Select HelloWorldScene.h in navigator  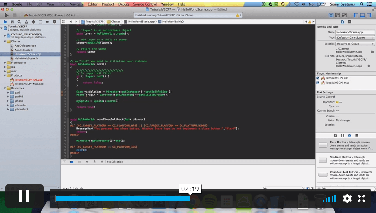click(x=26, y=59)
